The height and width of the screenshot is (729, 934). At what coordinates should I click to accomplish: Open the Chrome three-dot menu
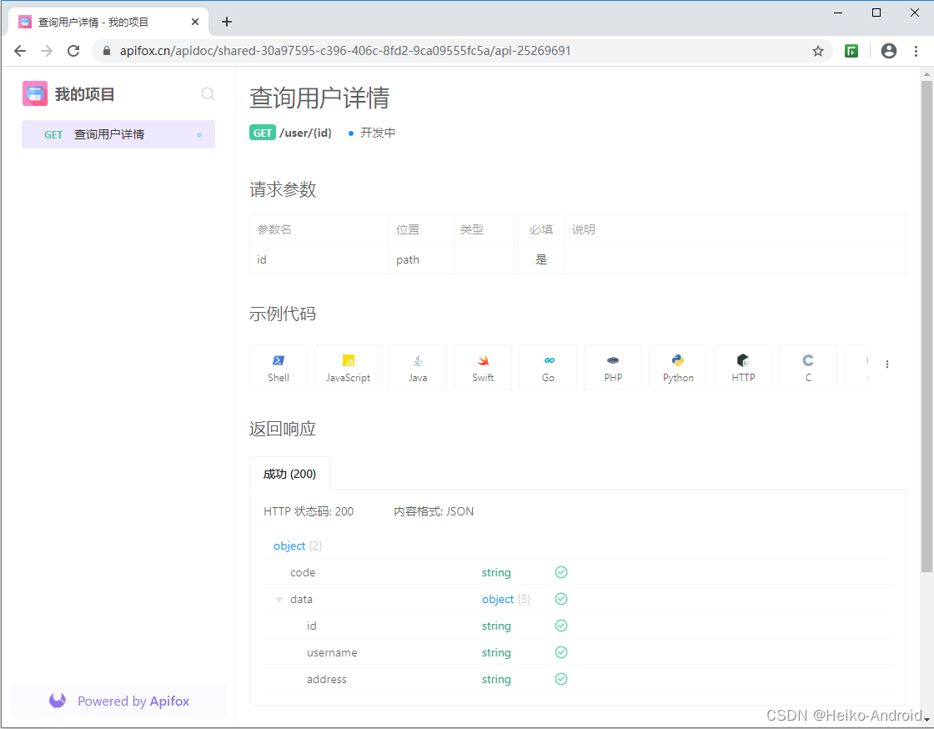coord(916,51)
